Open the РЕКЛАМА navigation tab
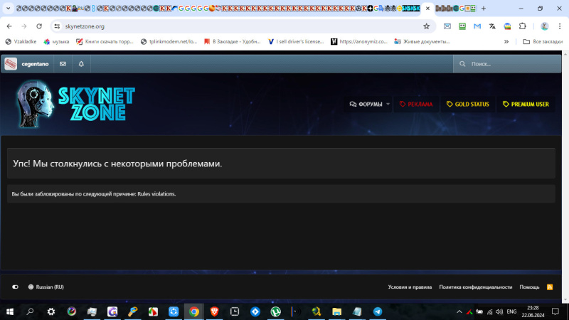This screenshot has height=320, width=569. 416,104
